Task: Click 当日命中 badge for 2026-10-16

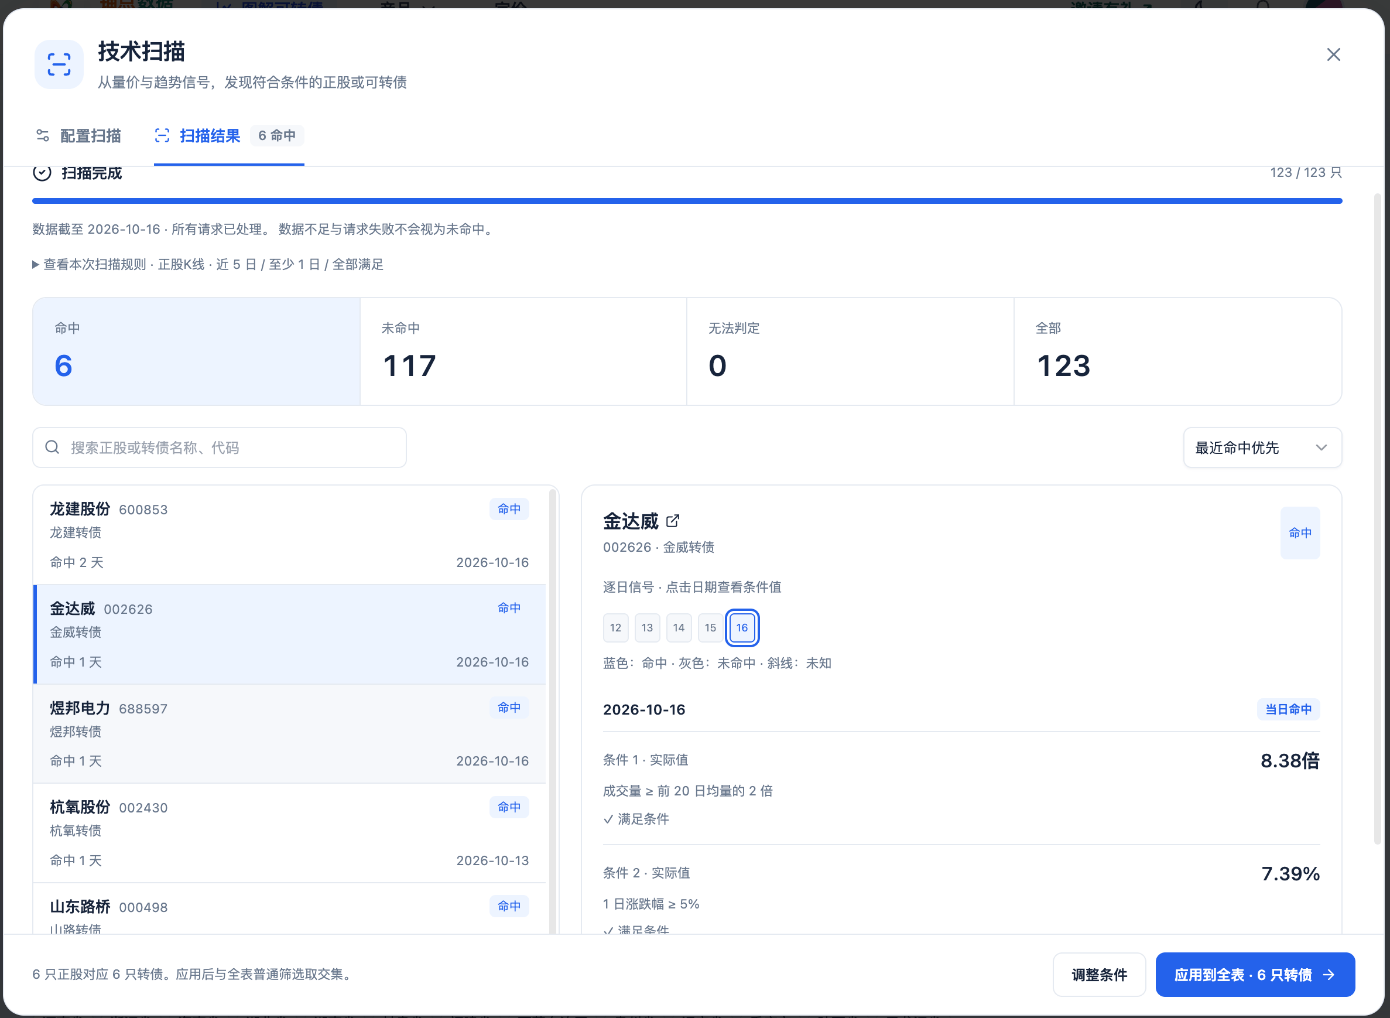Action: pyautogui.click(x=1288, y=709)
